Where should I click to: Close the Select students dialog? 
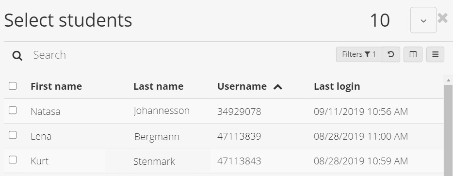(443, 18)
